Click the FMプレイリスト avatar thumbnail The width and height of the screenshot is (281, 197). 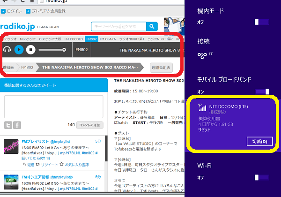point(11,146)
